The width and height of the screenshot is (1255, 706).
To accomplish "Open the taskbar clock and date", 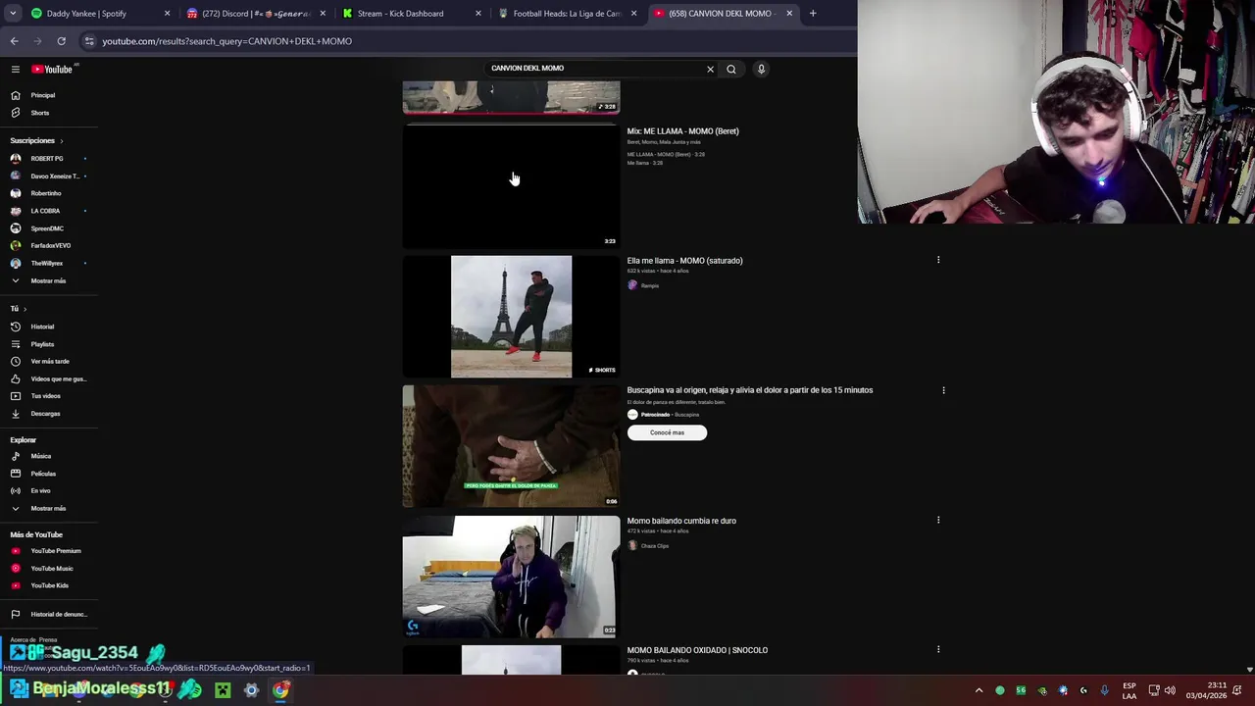I will [1205, 690].
